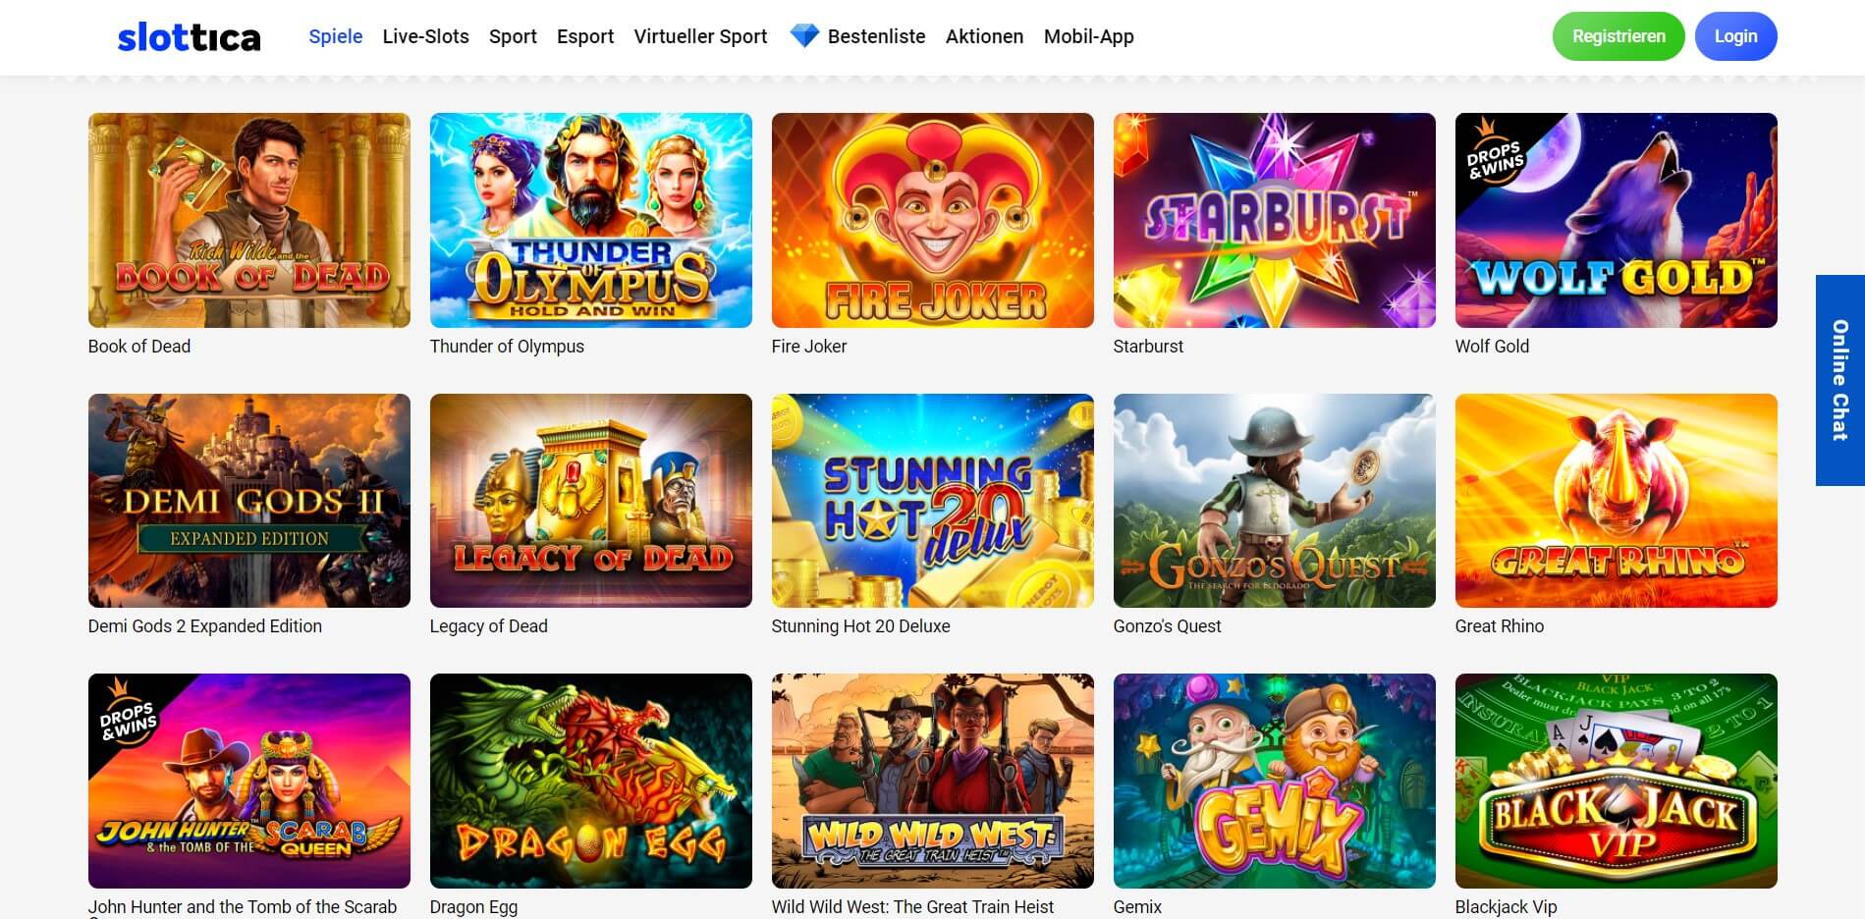Open the Spiele menu item
The image size is (1865, 919).
tap(336, 36)
